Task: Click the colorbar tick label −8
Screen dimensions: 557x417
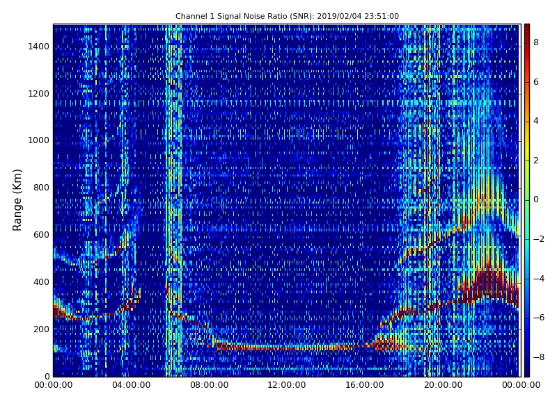Action: (538, 357)
